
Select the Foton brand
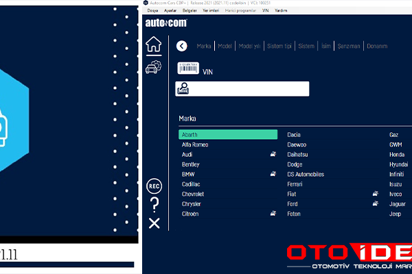tap(294, 214)
